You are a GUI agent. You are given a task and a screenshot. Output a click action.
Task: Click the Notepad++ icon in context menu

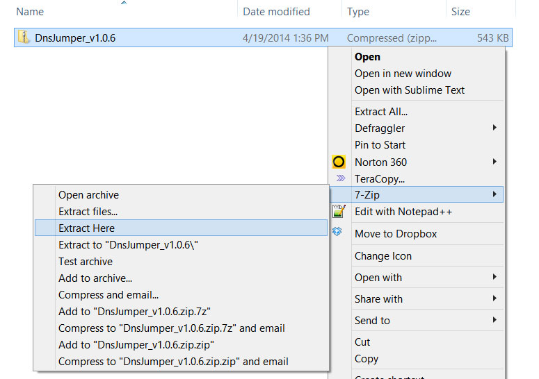click(x=339, y=212)
